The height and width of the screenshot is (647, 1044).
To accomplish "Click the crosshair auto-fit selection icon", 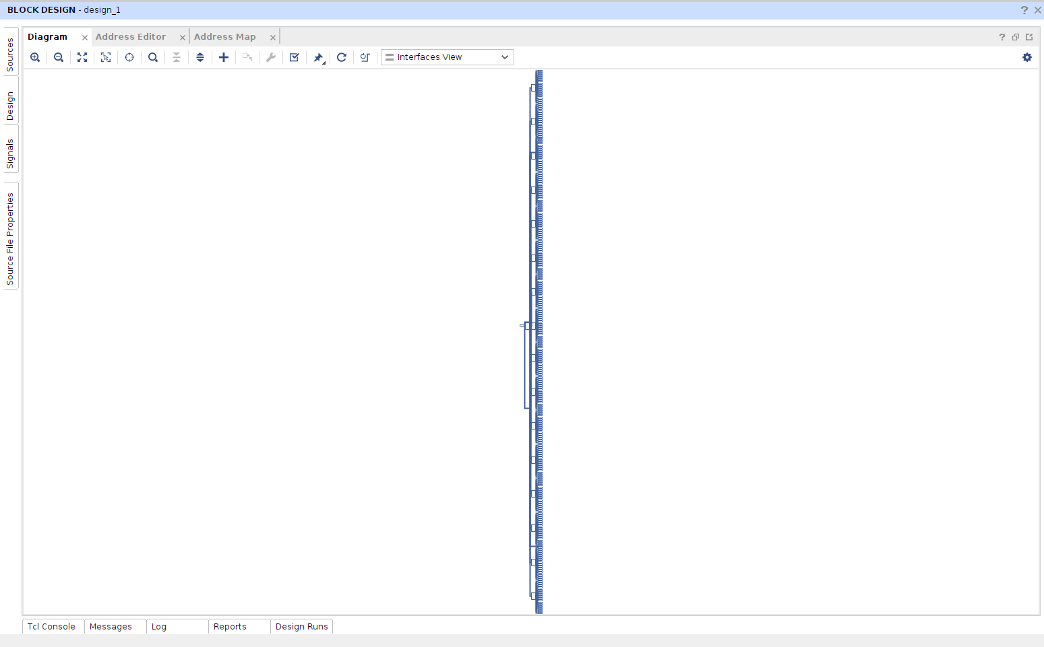I will point(129,57).
